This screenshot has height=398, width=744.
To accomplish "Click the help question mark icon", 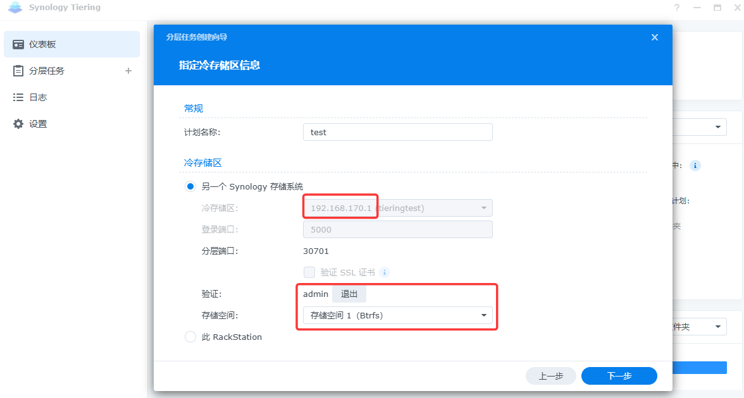I will pyautogui.click(x=677, y=8).
